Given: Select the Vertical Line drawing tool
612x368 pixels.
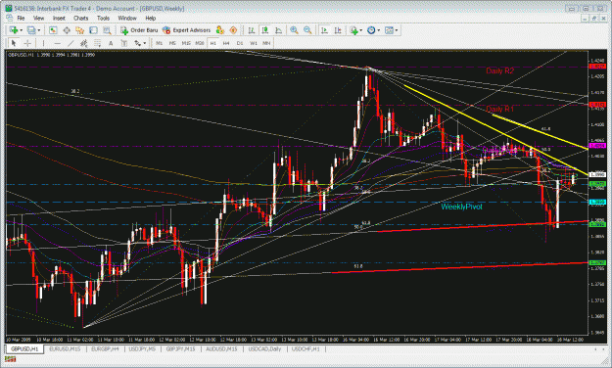Looking at the screenshot, I should [x=43, y=43].
